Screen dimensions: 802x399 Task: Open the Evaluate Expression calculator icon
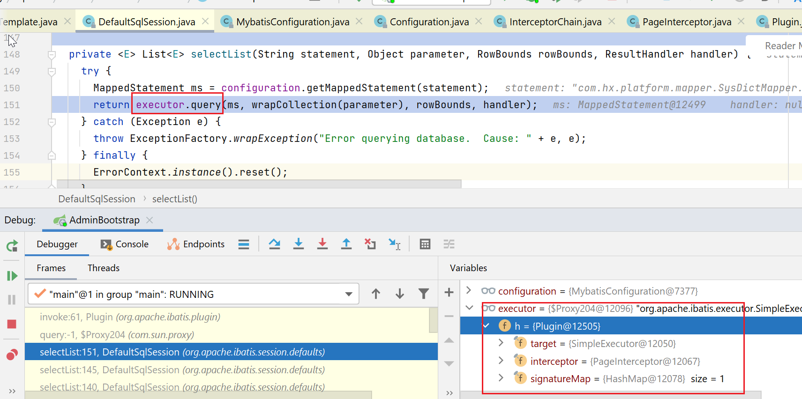425,244
